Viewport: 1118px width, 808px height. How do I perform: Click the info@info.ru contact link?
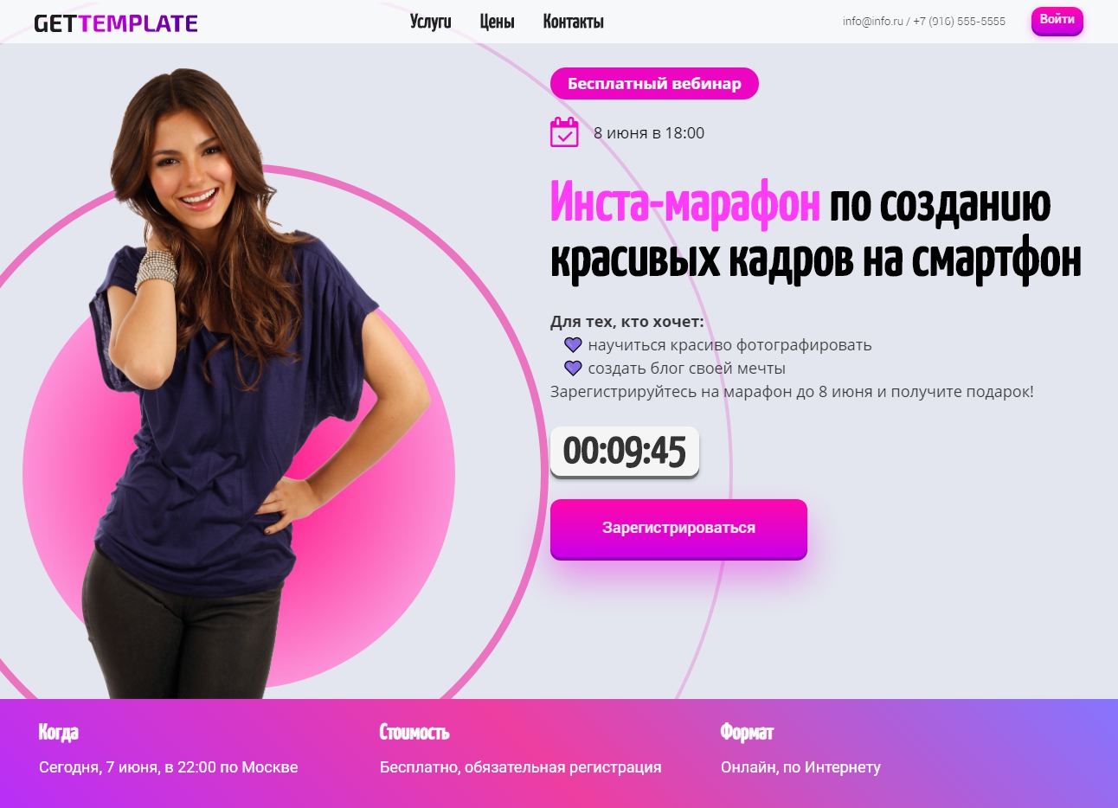(x=872, y=22)
